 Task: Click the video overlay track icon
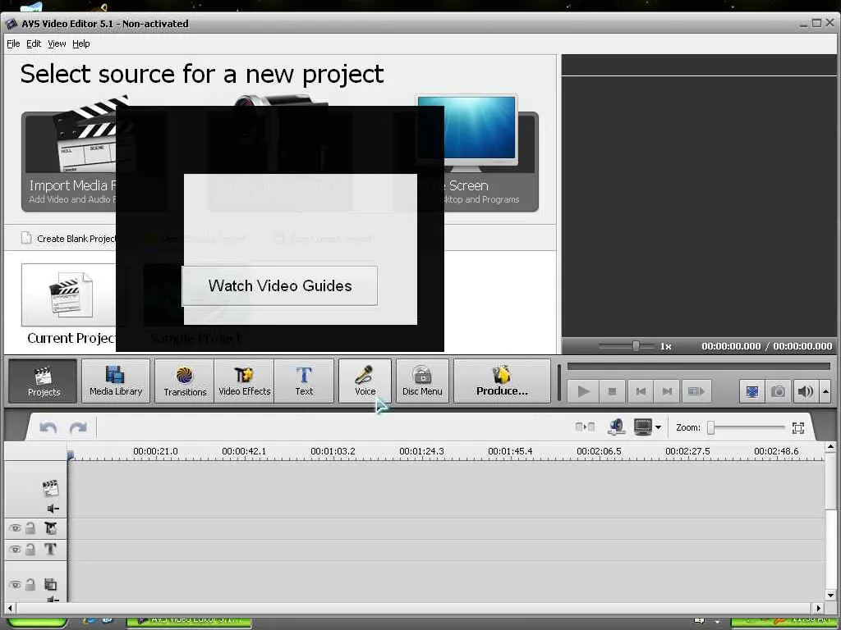click(50, 584)
